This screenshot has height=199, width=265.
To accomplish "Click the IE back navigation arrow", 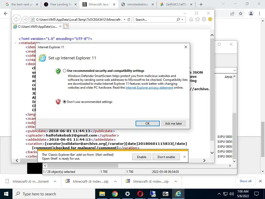I will pyautogui.click(x=16, y=19).
